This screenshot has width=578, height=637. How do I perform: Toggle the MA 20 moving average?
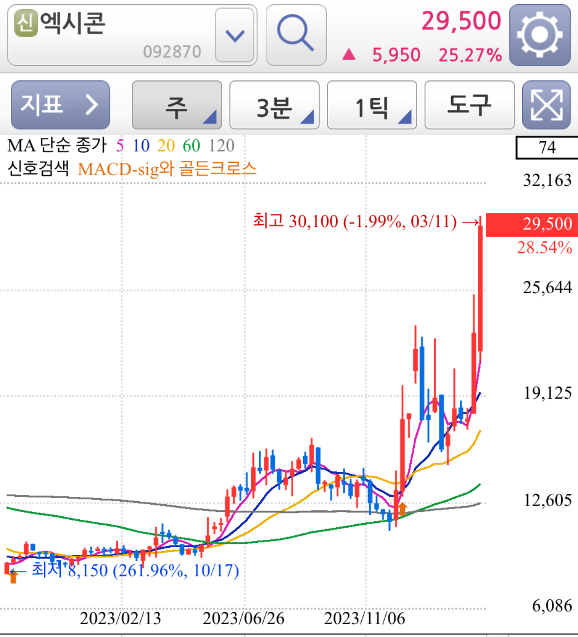tap(165, 145)
